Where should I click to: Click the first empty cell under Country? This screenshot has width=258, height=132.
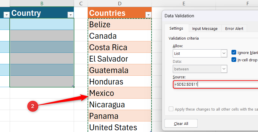(42, 24)
